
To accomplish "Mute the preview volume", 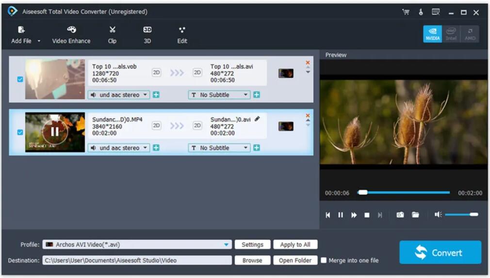I will click(438, 215).
